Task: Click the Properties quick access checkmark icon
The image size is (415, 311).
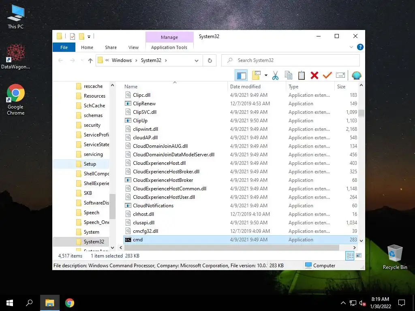Action: 72,36
